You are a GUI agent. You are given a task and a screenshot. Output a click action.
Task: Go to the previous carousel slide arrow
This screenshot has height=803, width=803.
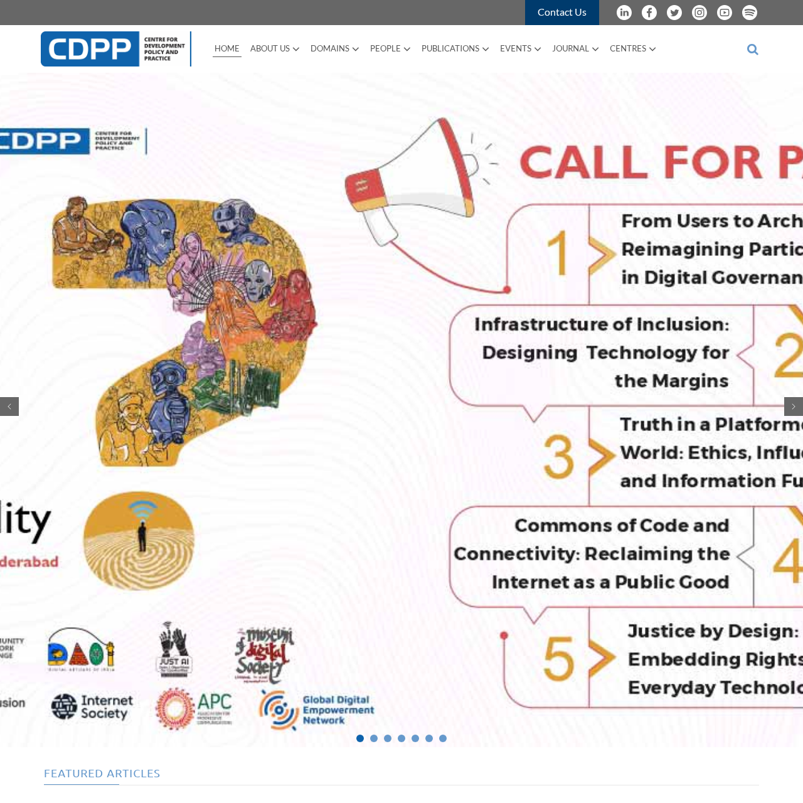(x=9, y=407)
